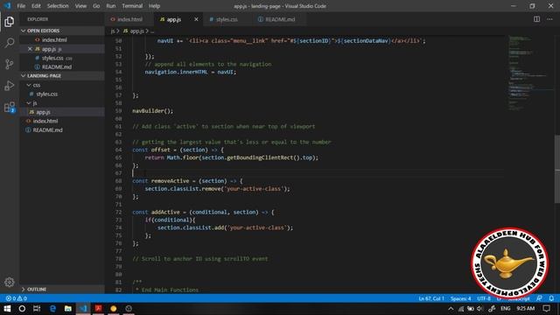
Task: Collapse the LANDING-PAGE folder section
Action: click(x=62, y=76)
